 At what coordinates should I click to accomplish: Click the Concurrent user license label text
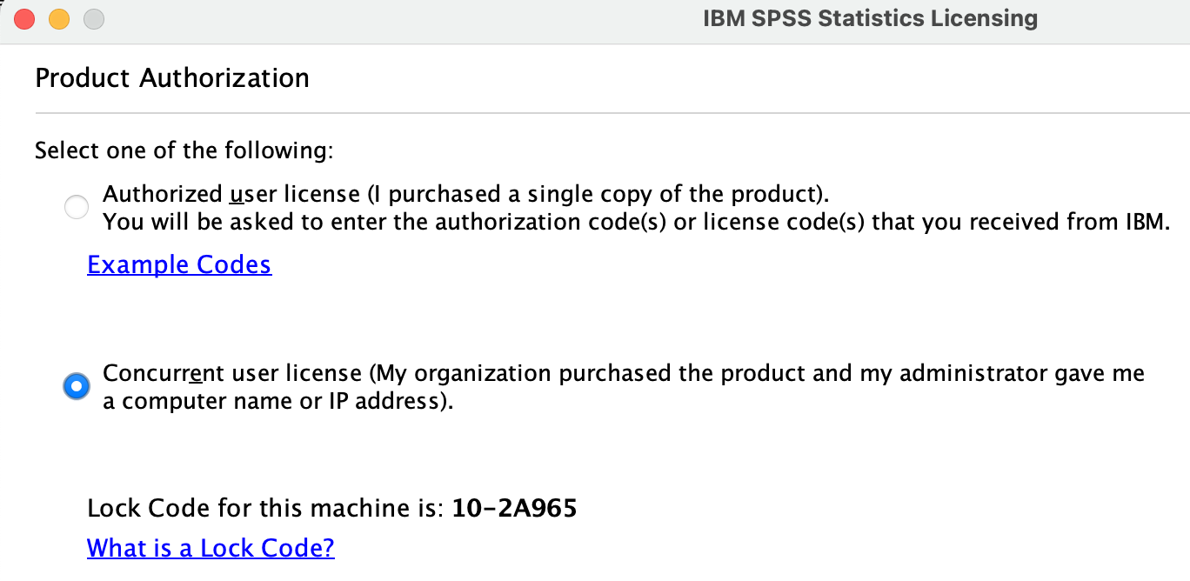tap(624, 387)
